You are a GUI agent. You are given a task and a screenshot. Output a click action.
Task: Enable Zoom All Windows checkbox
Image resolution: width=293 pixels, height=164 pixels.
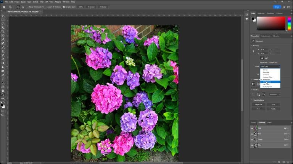coord(47,7)
